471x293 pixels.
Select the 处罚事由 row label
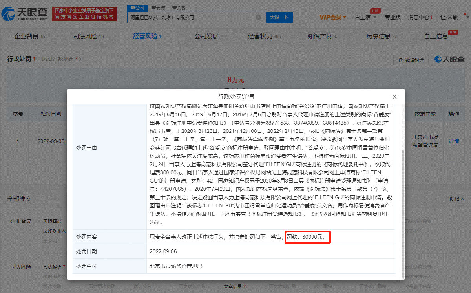(x=86, y=148)
